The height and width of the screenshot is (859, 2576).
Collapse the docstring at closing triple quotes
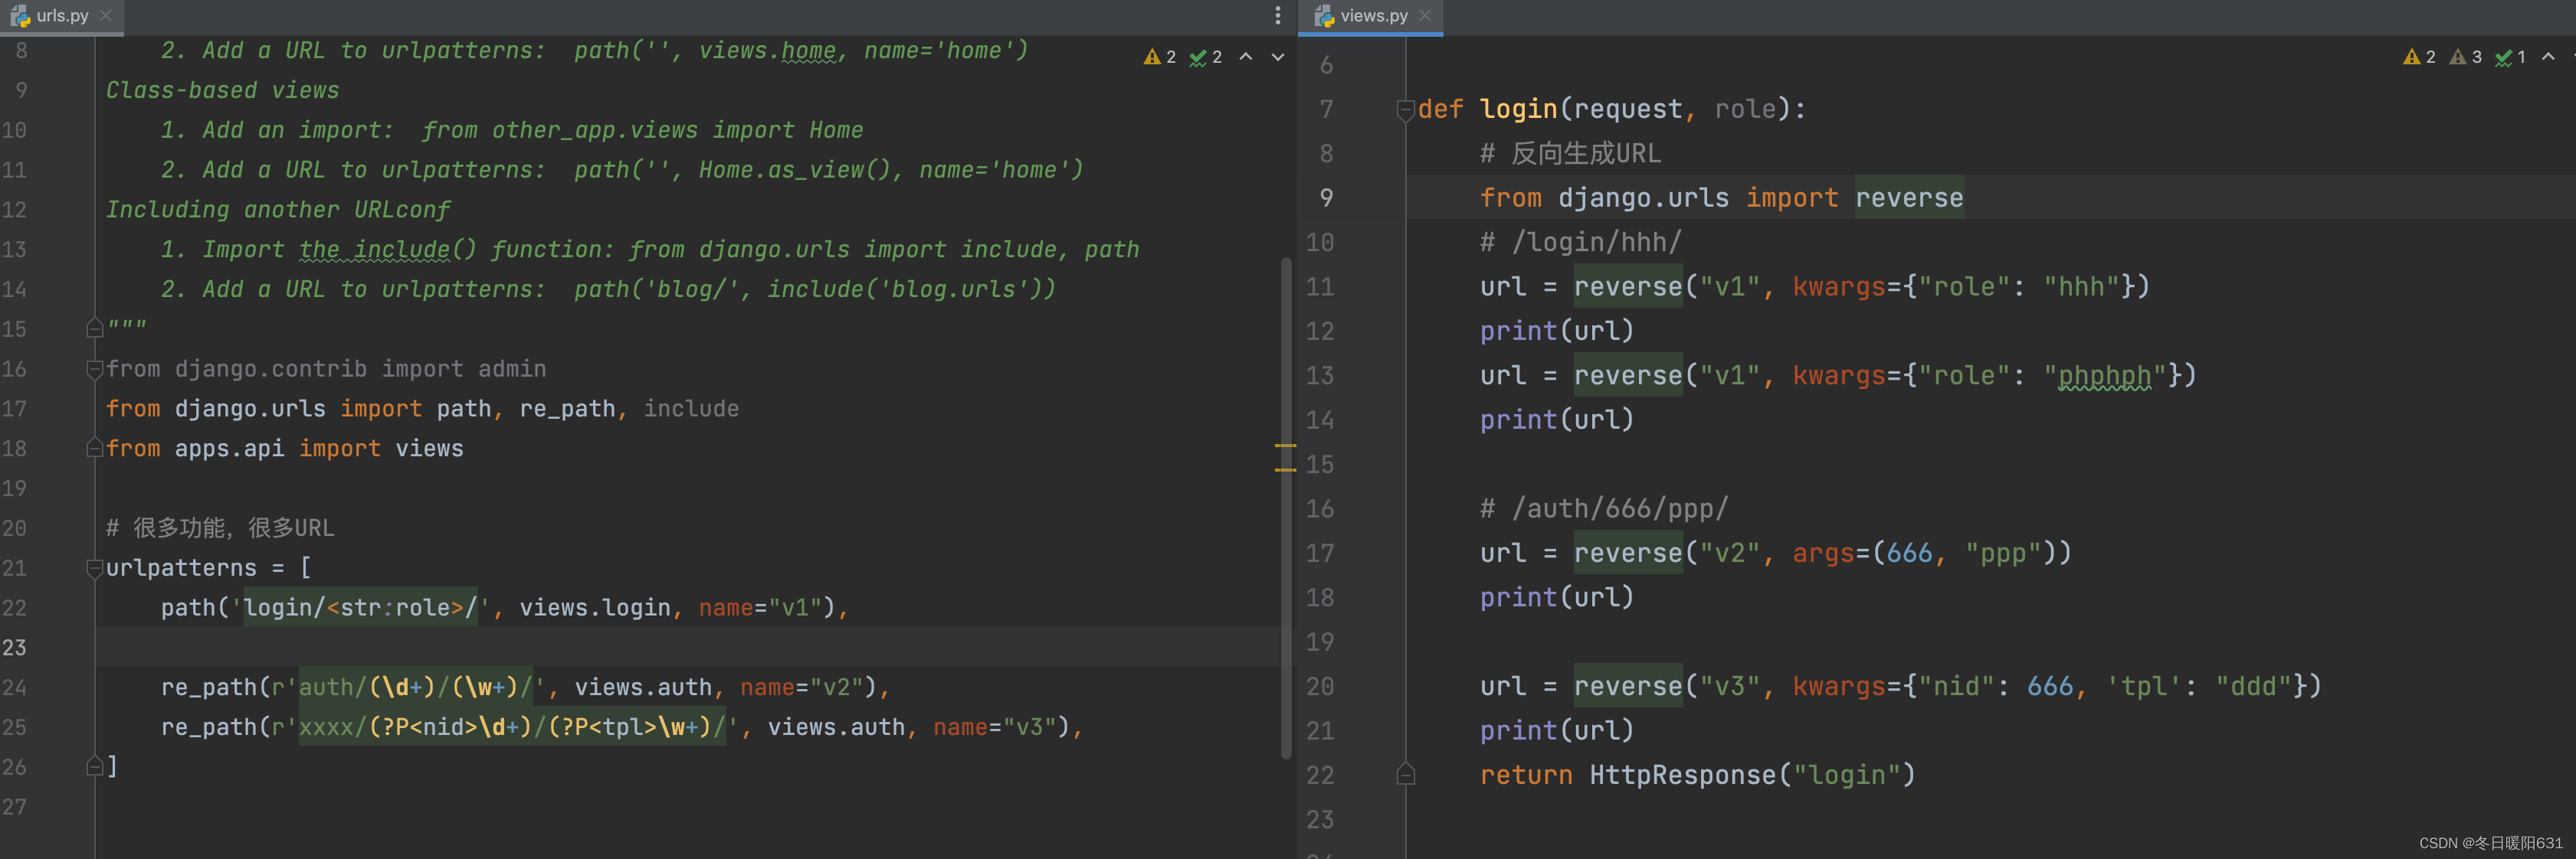(94, 328)
